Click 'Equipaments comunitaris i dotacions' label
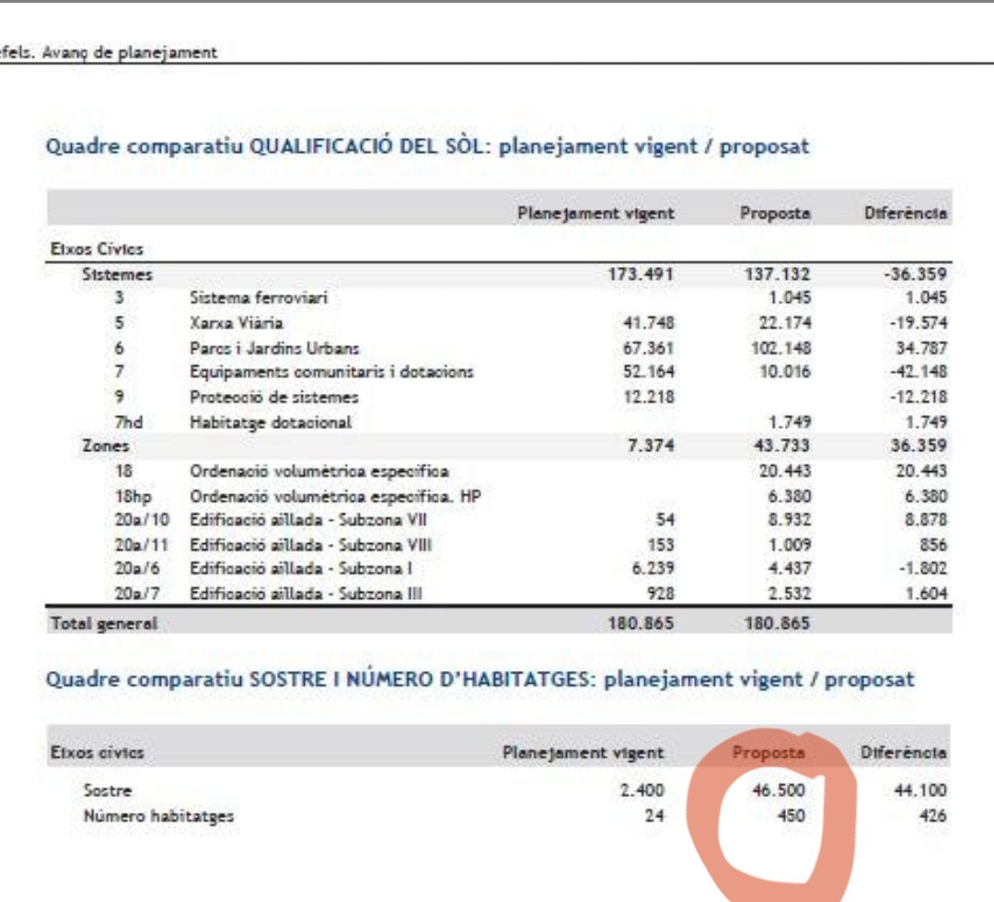The image size is (994, 902). (331, 372)
